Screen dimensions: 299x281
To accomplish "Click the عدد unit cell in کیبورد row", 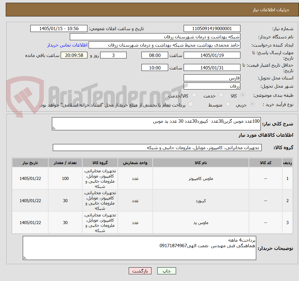I will 135,201.
